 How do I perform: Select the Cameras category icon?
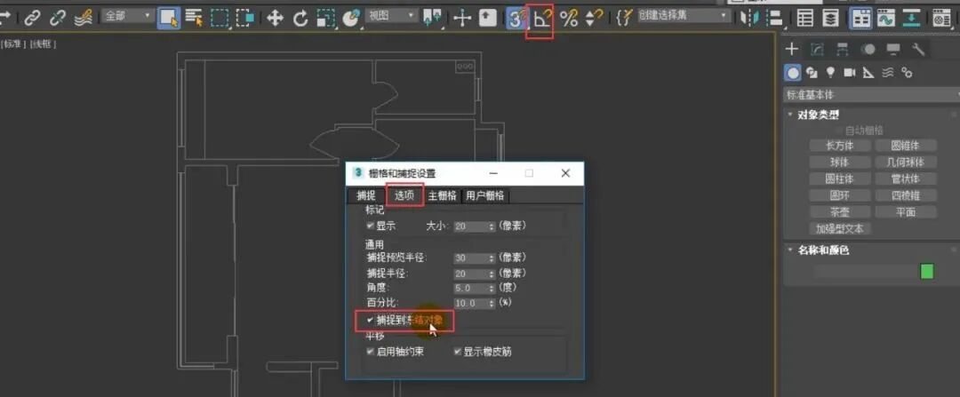849,73
